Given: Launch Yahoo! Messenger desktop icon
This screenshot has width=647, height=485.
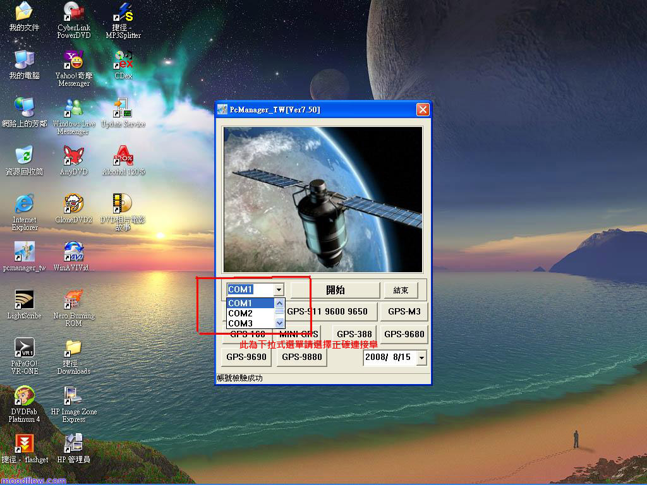Looking at the screenshot, I should [x=74, y=61].
